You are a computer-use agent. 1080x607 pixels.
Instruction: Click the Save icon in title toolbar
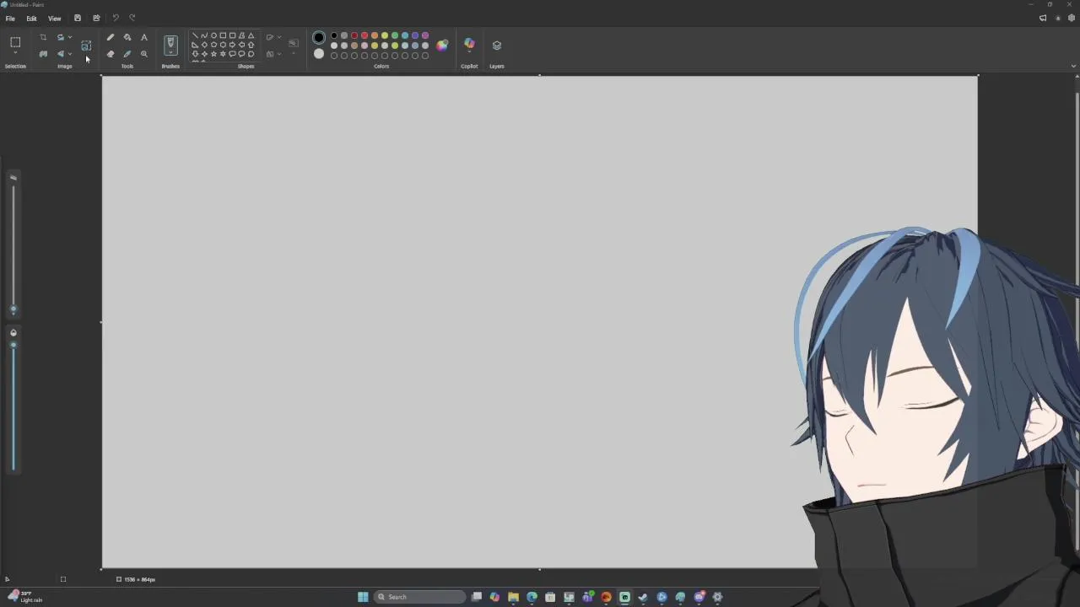point(78,18)
